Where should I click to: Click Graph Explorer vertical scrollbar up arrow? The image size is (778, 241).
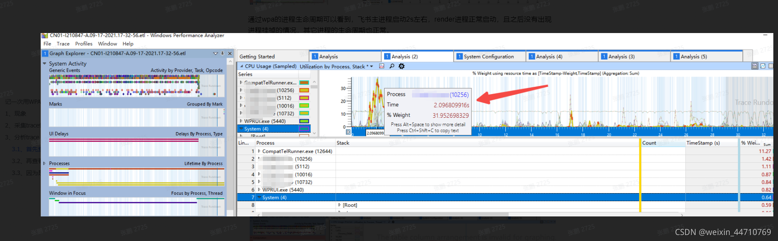230,61
